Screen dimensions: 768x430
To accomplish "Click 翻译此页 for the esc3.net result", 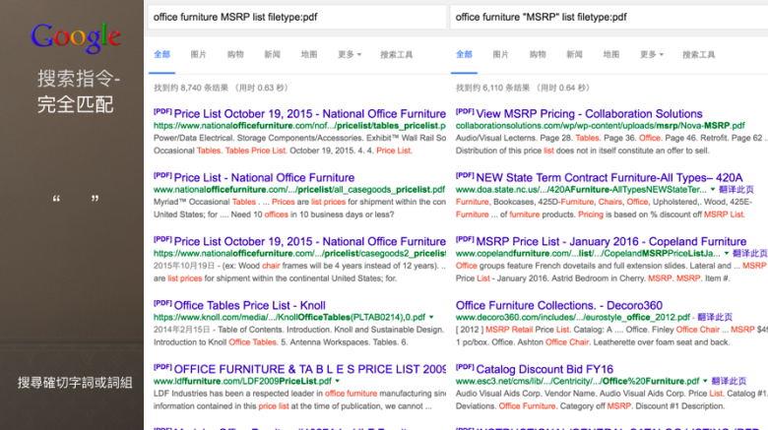I will tap(729, 381).
